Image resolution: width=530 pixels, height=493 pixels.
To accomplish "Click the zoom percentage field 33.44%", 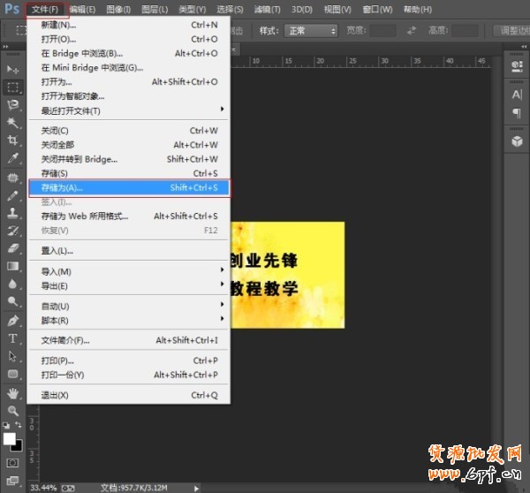I will pos(41,487).
